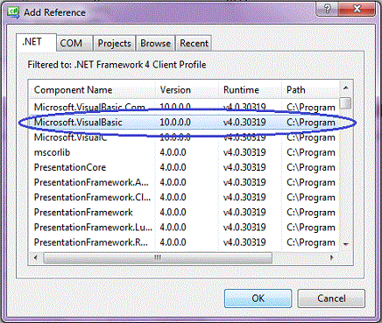The image size is (382, 323).
Task: Sort by Component Name column header
Action: (x=92, y=89)
